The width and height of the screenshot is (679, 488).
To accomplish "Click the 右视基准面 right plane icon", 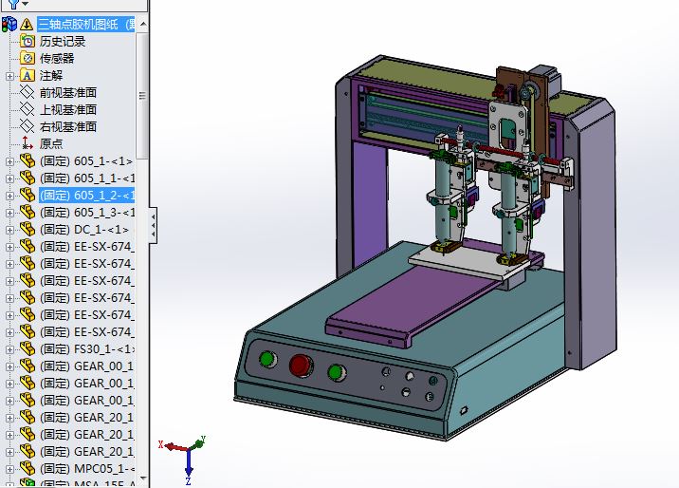I will click(28, 126).
